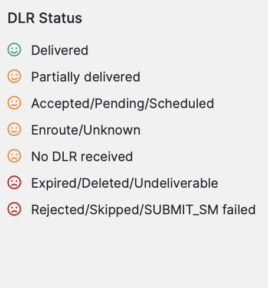Click the Delivered status label
The width and height of the screenshot is (268, 288).
(x=60, y=50)
